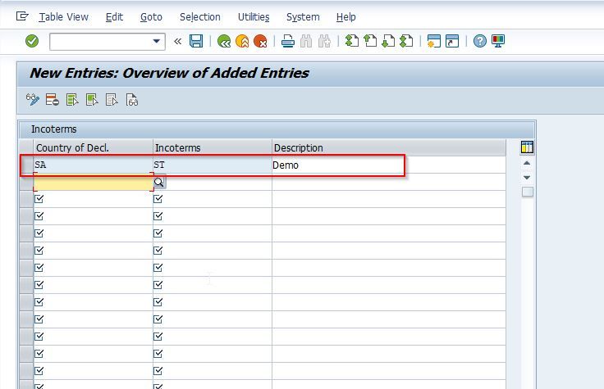Screen dimensions: 604x389
Task: Click the Select Block icon
Action: click(92, 100)
